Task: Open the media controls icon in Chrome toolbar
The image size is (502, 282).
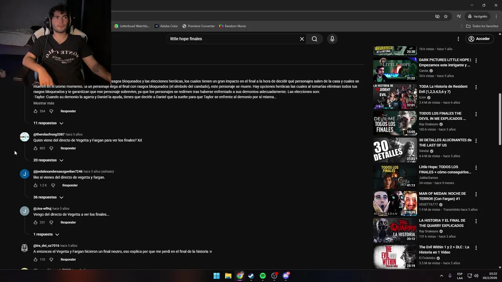Action: coord(458,16)
